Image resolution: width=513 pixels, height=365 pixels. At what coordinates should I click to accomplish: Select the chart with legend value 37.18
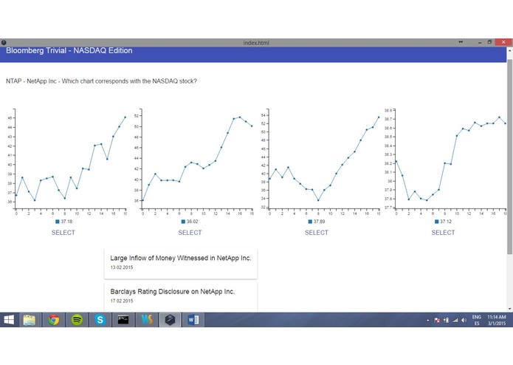pyautogui.click(x=63, y=233)
